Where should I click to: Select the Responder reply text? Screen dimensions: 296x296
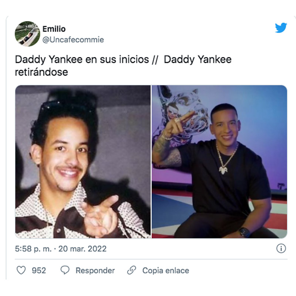pos(95,270)
